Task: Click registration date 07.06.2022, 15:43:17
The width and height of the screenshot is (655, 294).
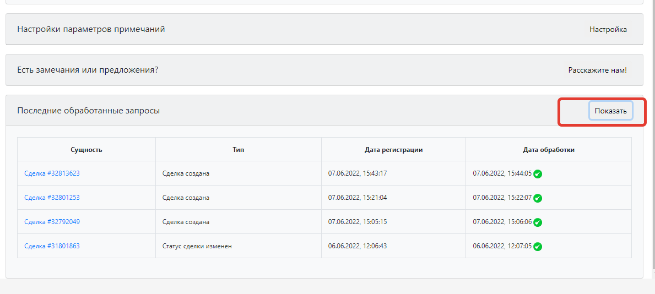Action: pos(358,173)
